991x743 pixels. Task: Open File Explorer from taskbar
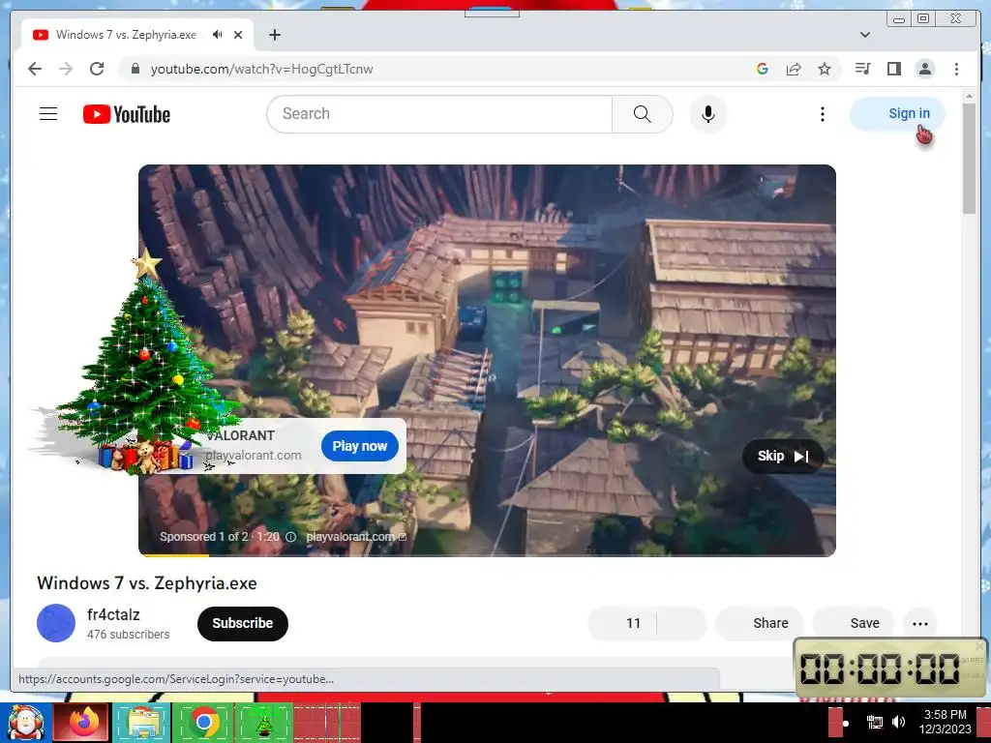coord(142,723)
